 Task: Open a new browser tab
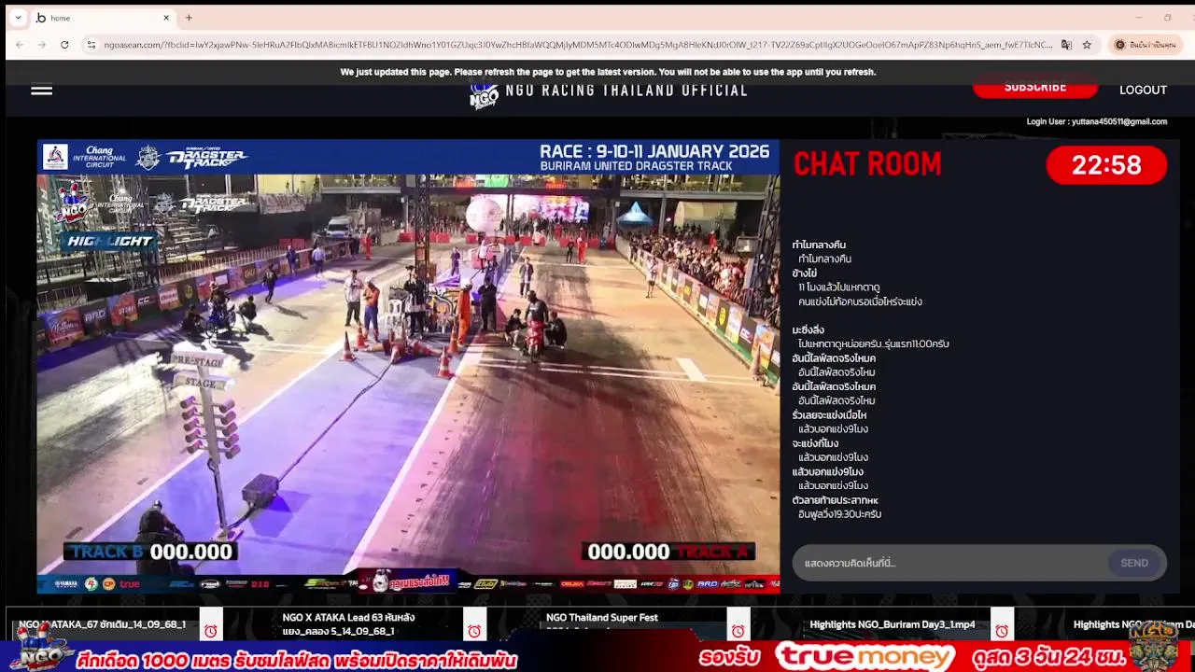point(189,18)
